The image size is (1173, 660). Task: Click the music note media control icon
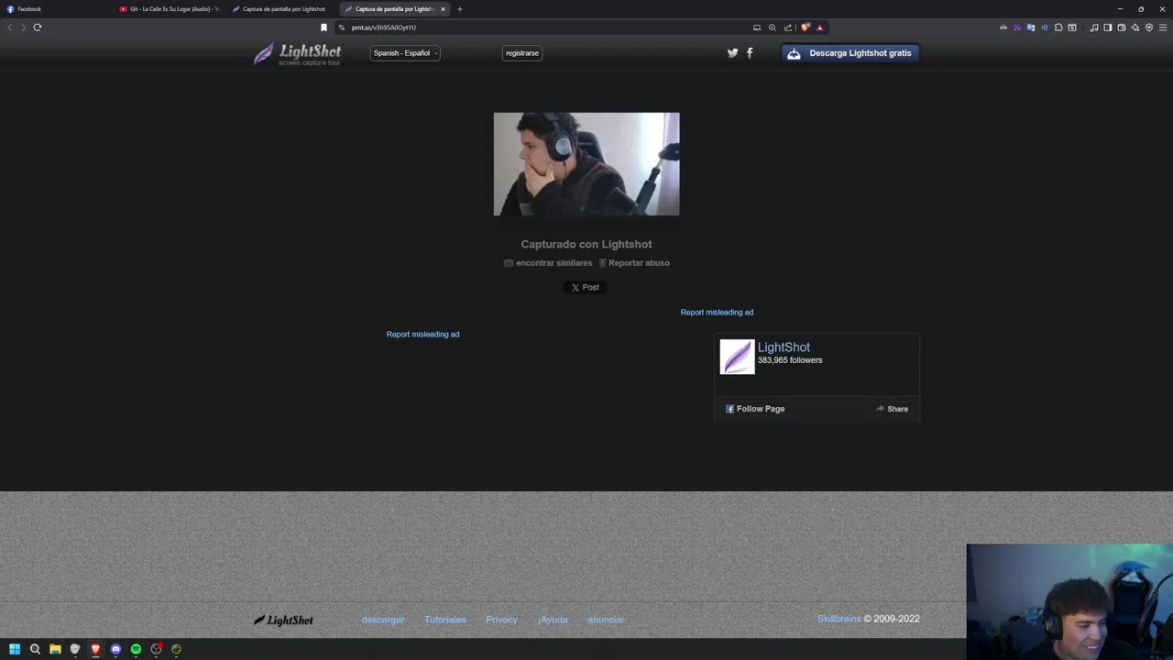point(1094,27)
